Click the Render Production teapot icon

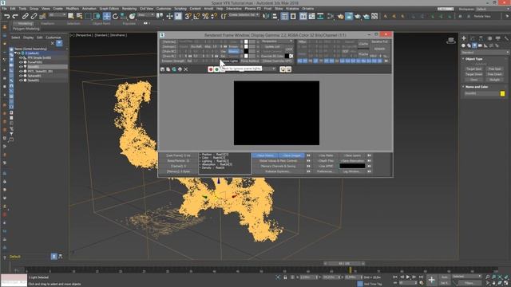[x=358, y=16]
